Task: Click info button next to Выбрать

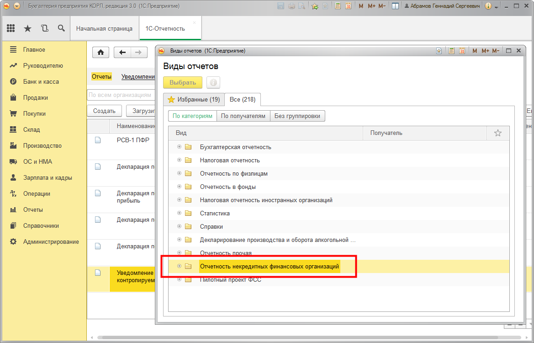Action: click(x=213, y=82)
